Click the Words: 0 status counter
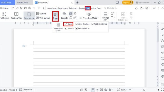The height and width of the screenshot is (92, 164). coord(13,90)
